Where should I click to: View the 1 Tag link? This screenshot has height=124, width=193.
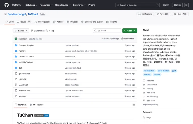coord(50,31)
